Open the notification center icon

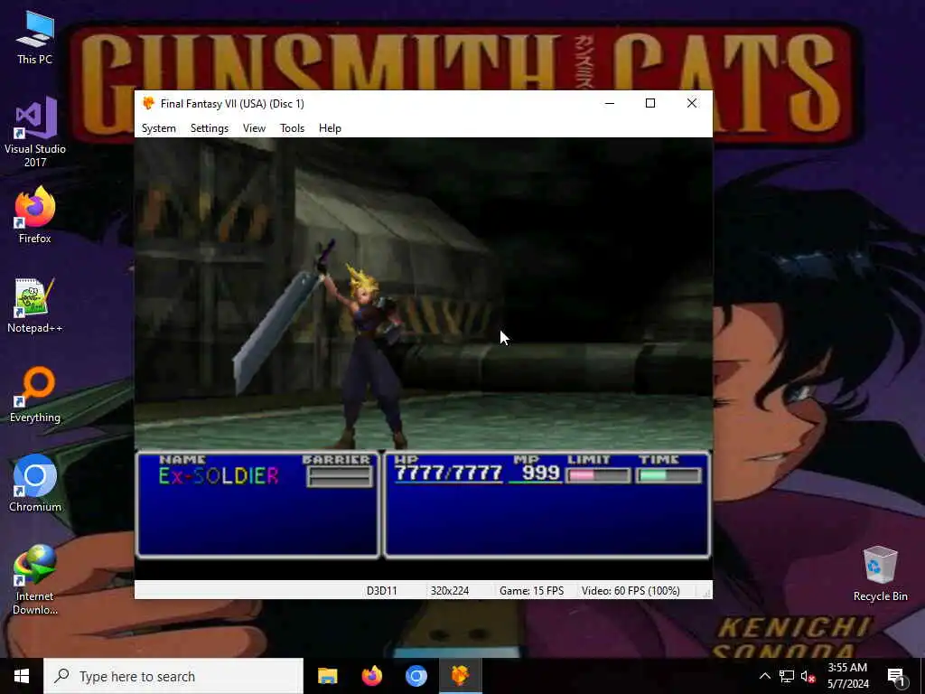(896, 676)
